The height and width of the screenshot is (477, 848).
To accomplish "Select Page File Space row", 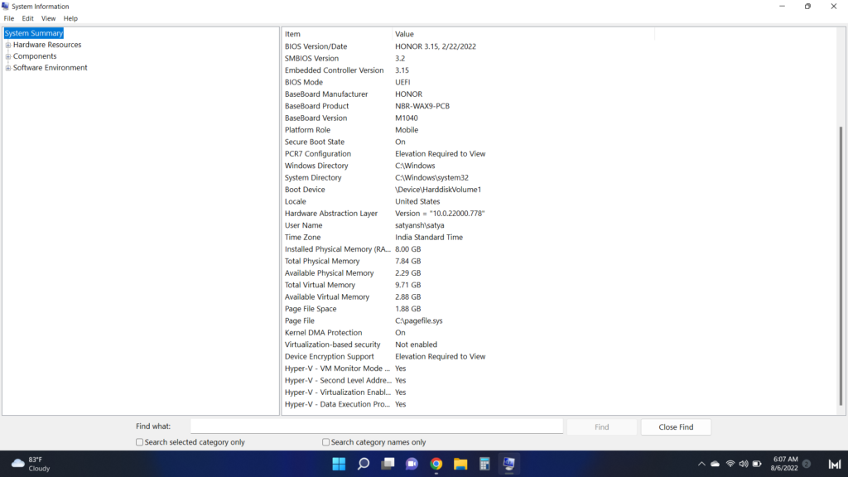I will [x=469, y=309].
